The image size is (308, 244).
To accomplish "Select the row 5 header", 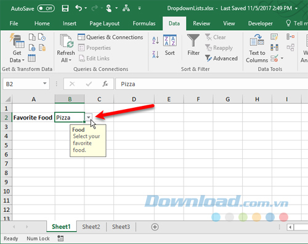I will (6, 145).
